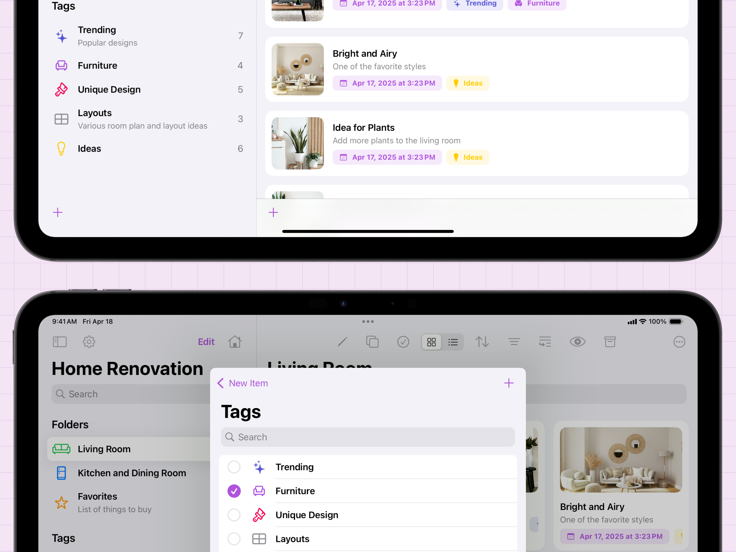
Task: Open the Idea for Plants thumbnail
Action: click(x=297, y=143)
